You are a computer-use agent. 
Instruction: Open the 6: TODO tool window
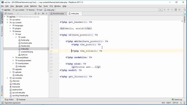tap(9, 99)
